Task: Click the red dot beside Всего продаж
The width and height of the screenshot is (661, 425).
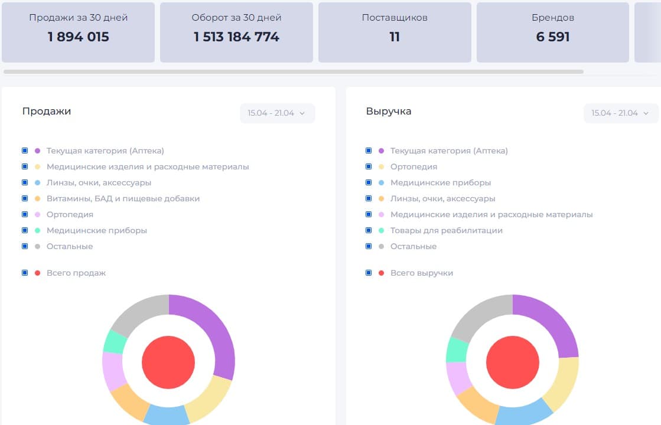Action: point(38,273)
